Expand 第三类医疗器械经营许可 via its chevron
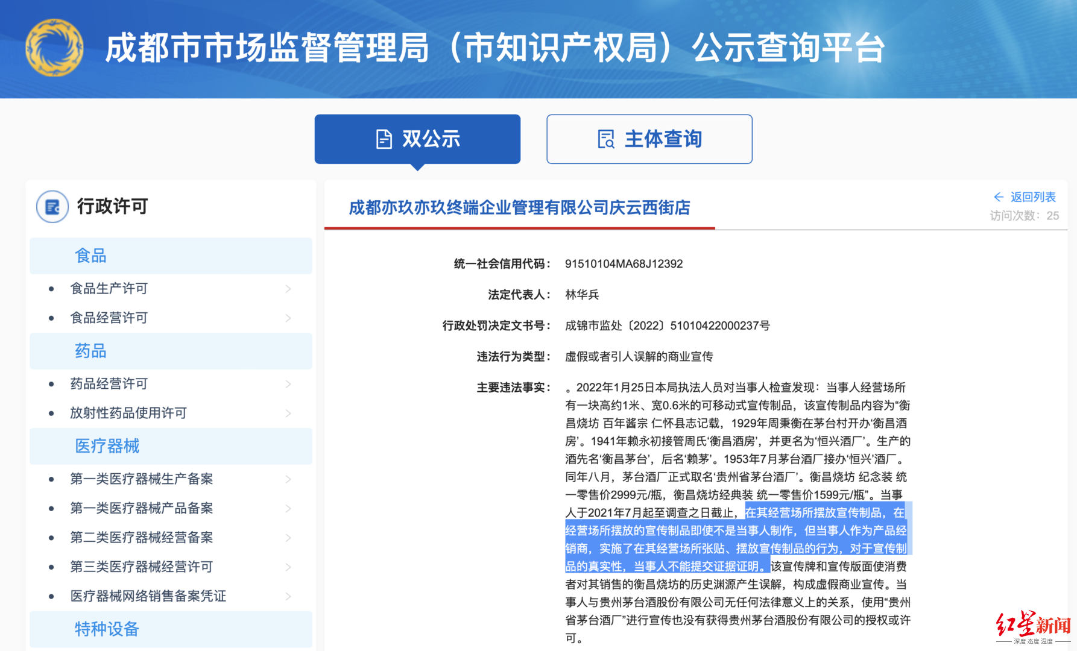 tap(288, 567)
